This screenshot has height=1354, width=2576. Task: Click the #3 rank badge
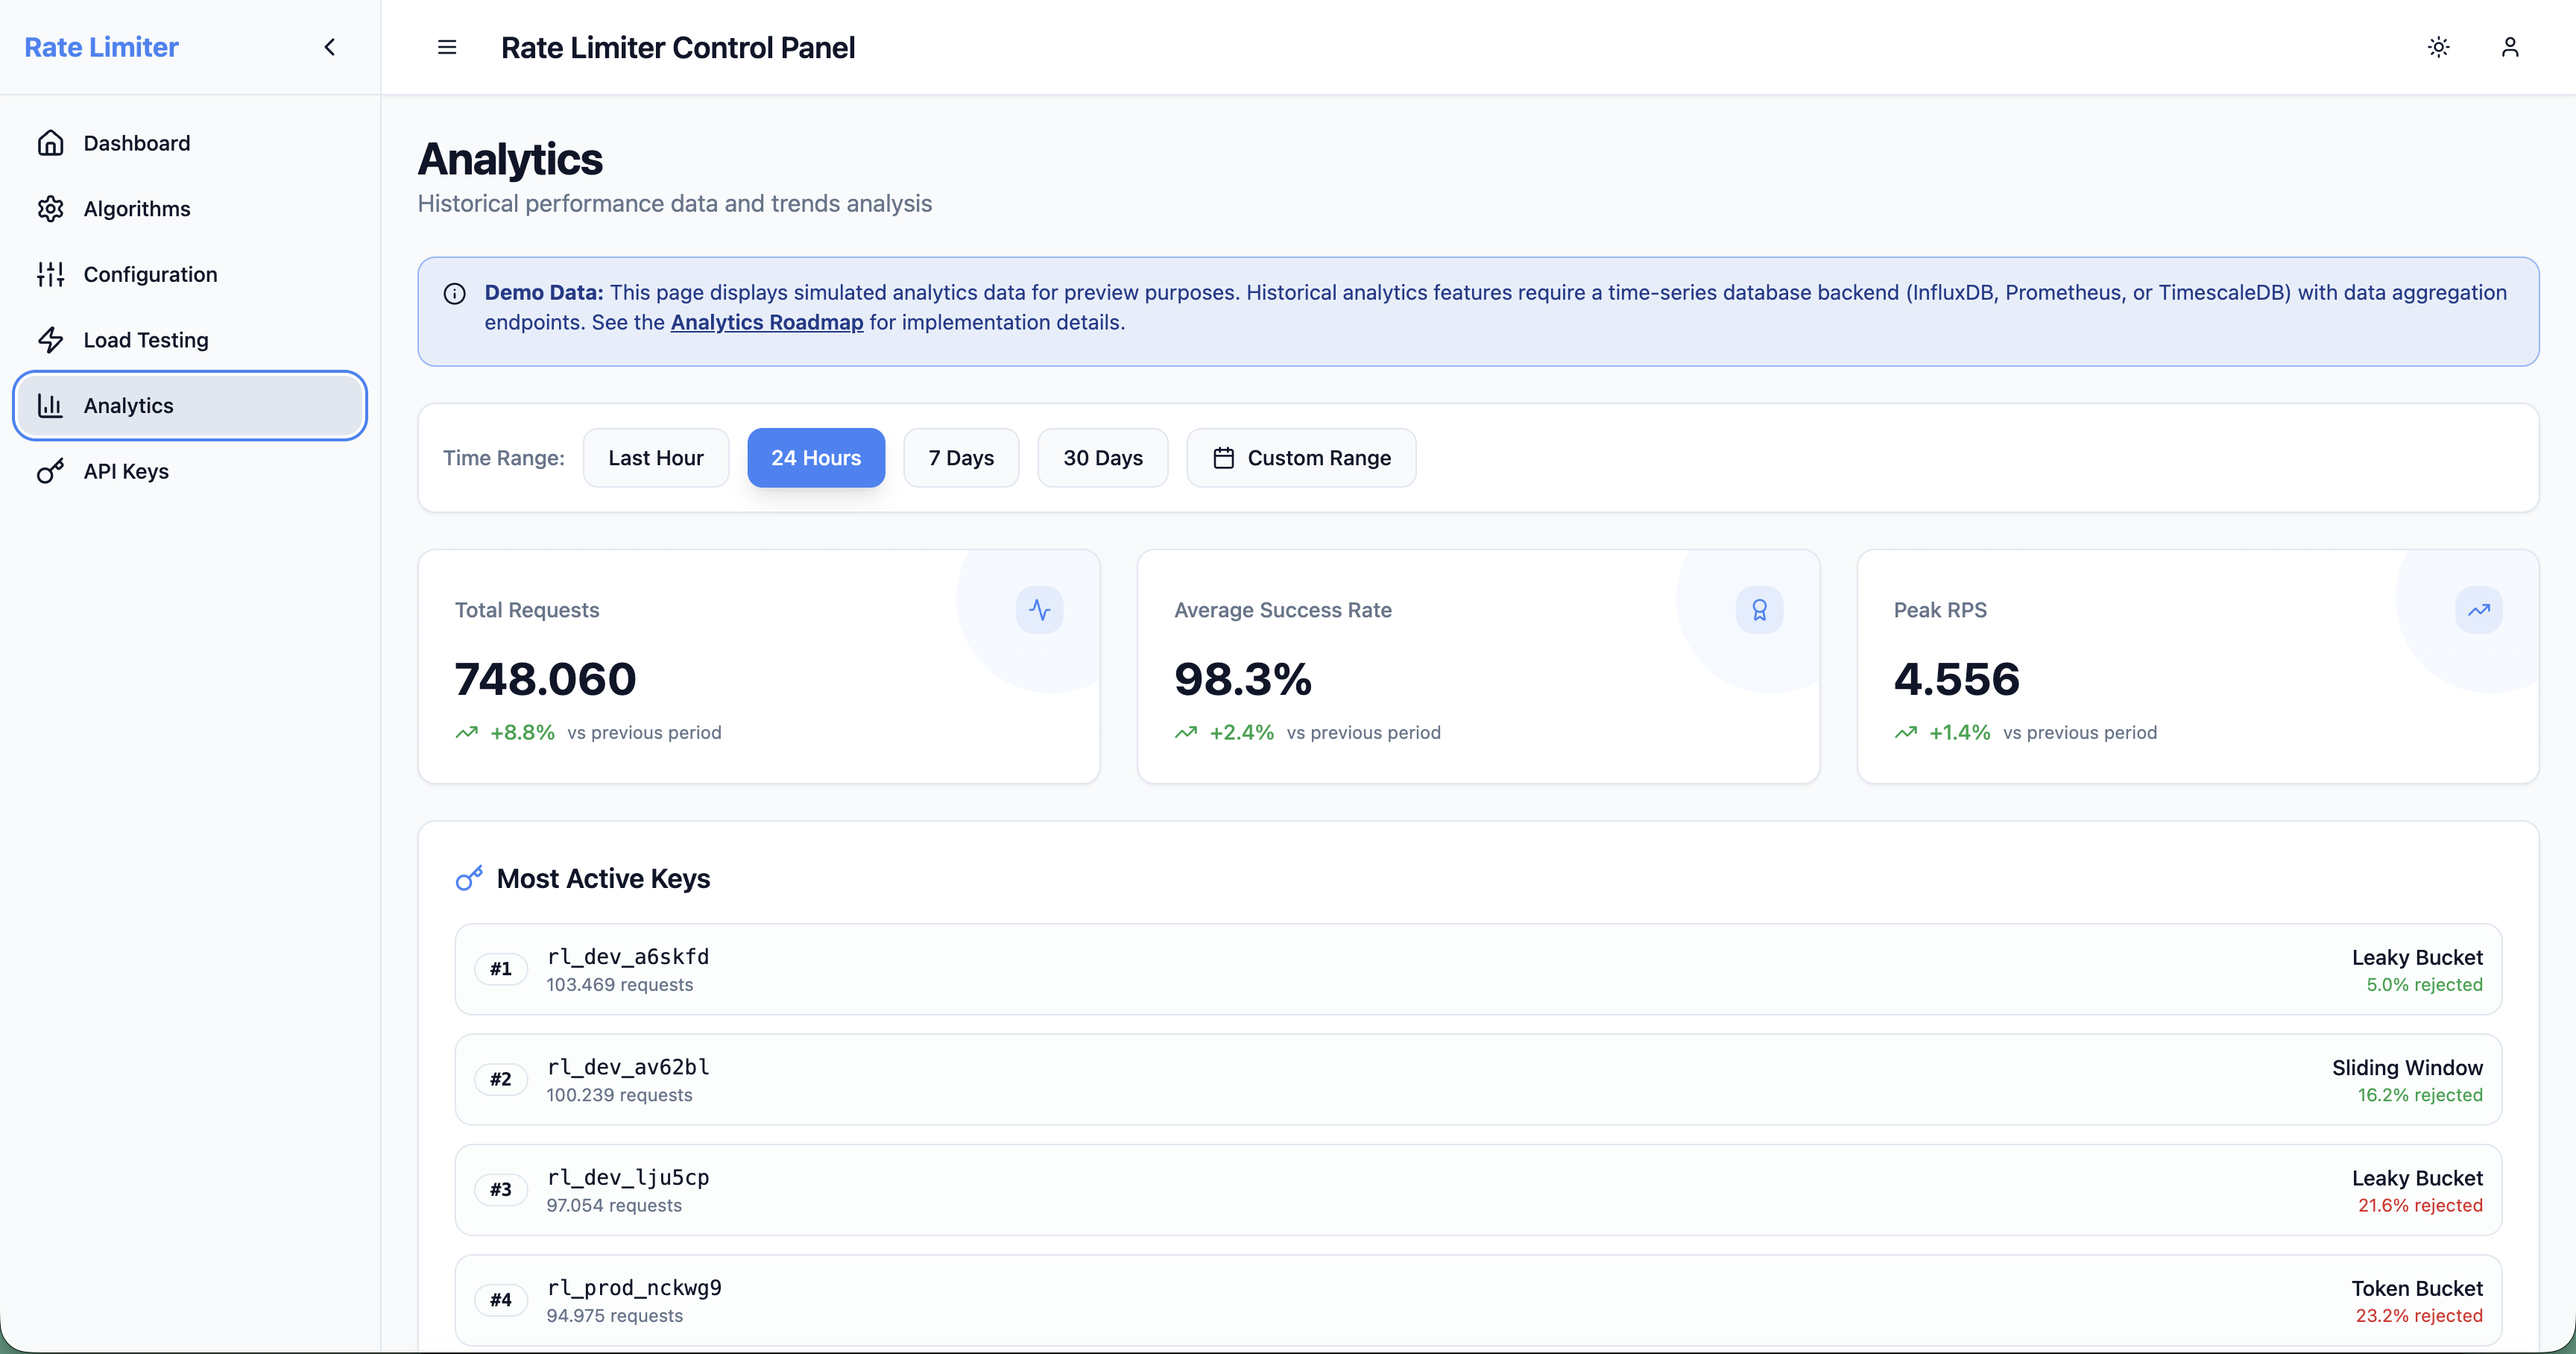tap(501, 1190)
